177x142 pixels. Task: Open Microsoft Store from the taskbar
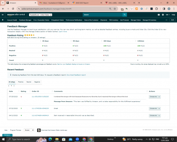pyautogui.click(x=64, y=139)
